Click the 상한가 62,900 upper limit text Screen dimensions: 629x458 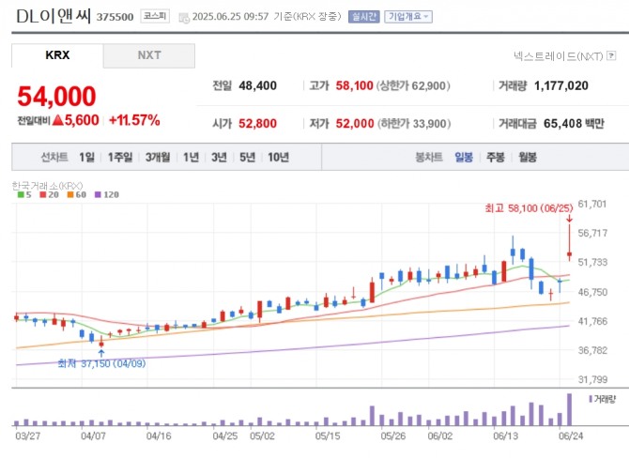click(413, 85)
